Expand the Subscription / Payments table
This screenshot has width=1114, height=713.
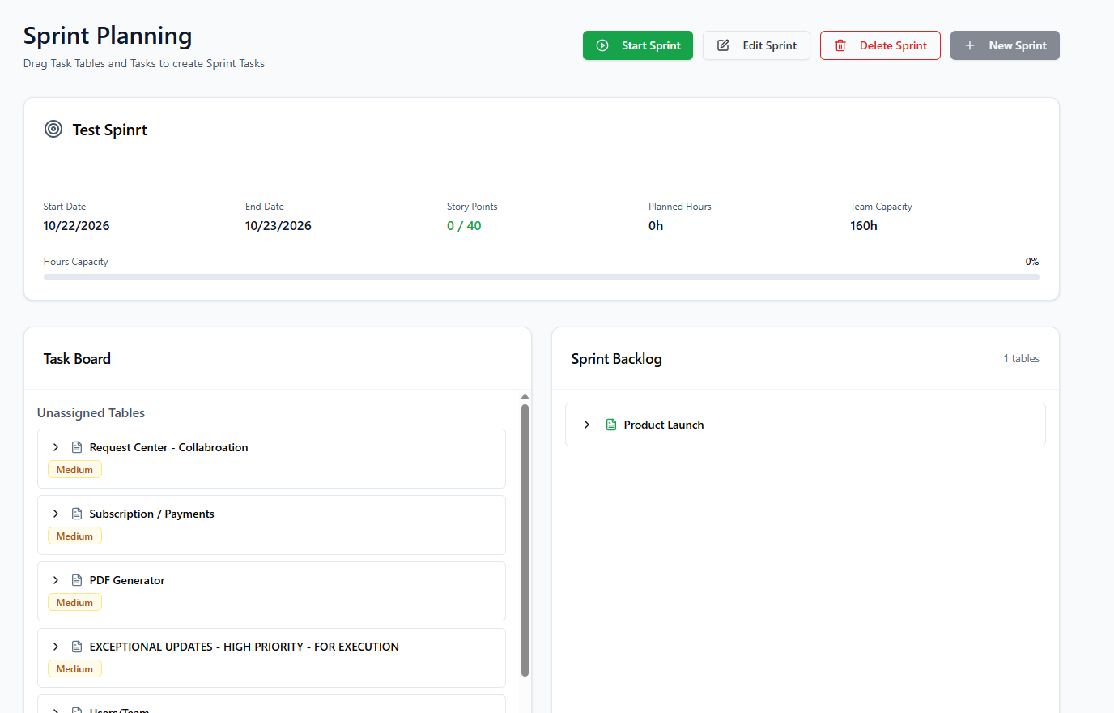(x=56, y=514)
